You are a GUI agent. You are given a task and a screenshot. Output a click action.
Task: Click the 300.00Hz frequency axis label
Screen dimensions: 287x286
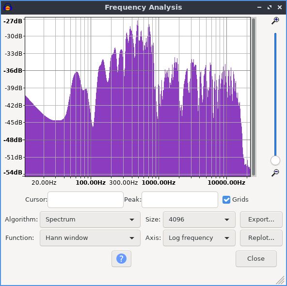coord(123,183)
